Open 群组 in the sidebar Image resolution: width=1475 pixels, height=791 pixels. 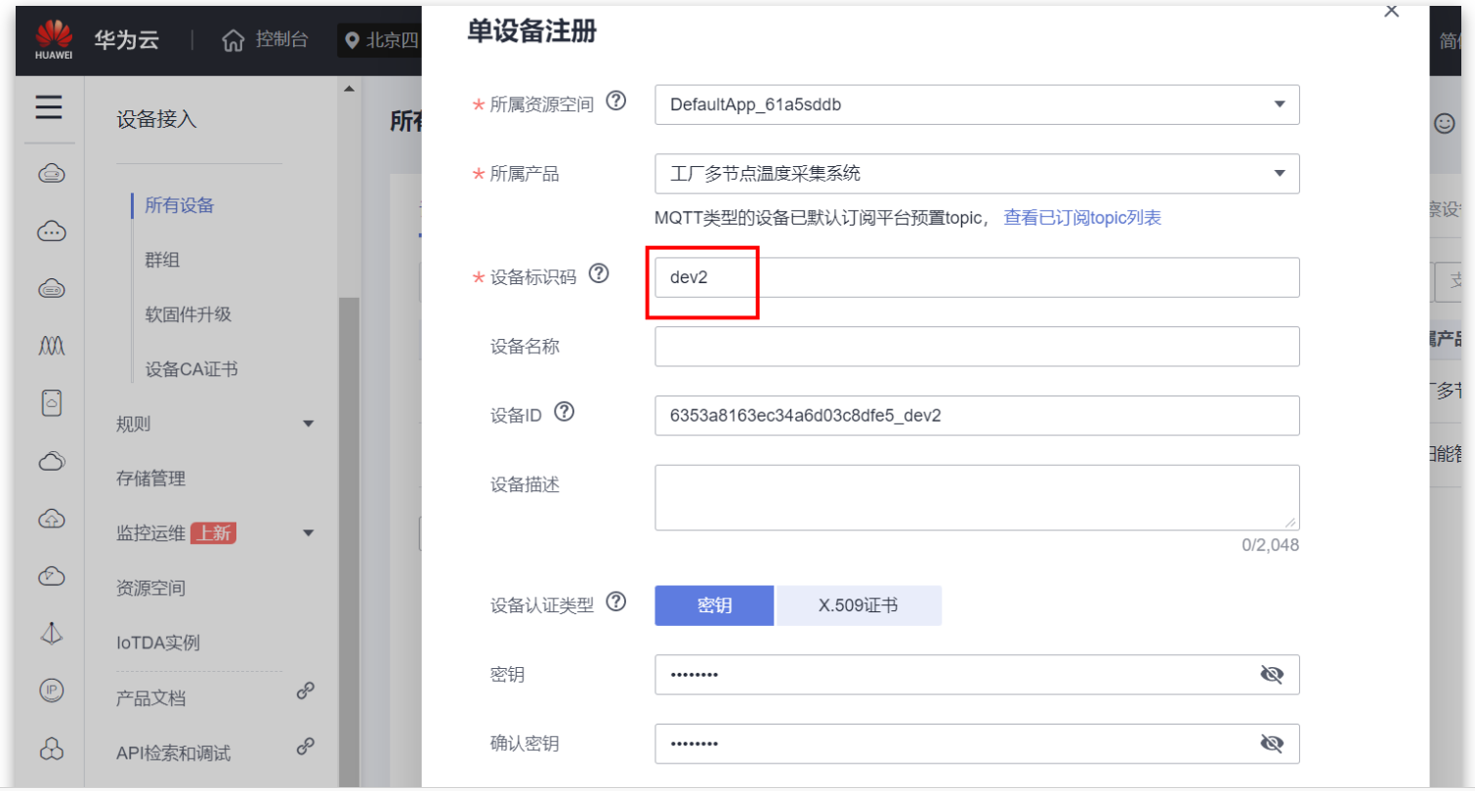tap(162, 260)
